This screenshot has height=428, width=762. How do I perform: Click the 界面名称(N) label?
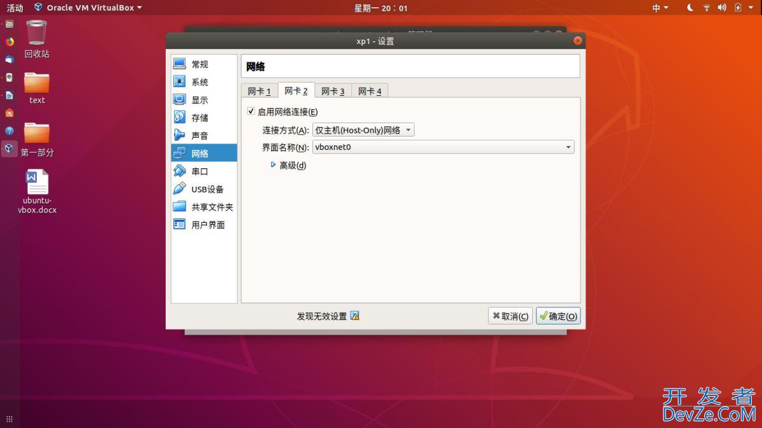[286, 147]
